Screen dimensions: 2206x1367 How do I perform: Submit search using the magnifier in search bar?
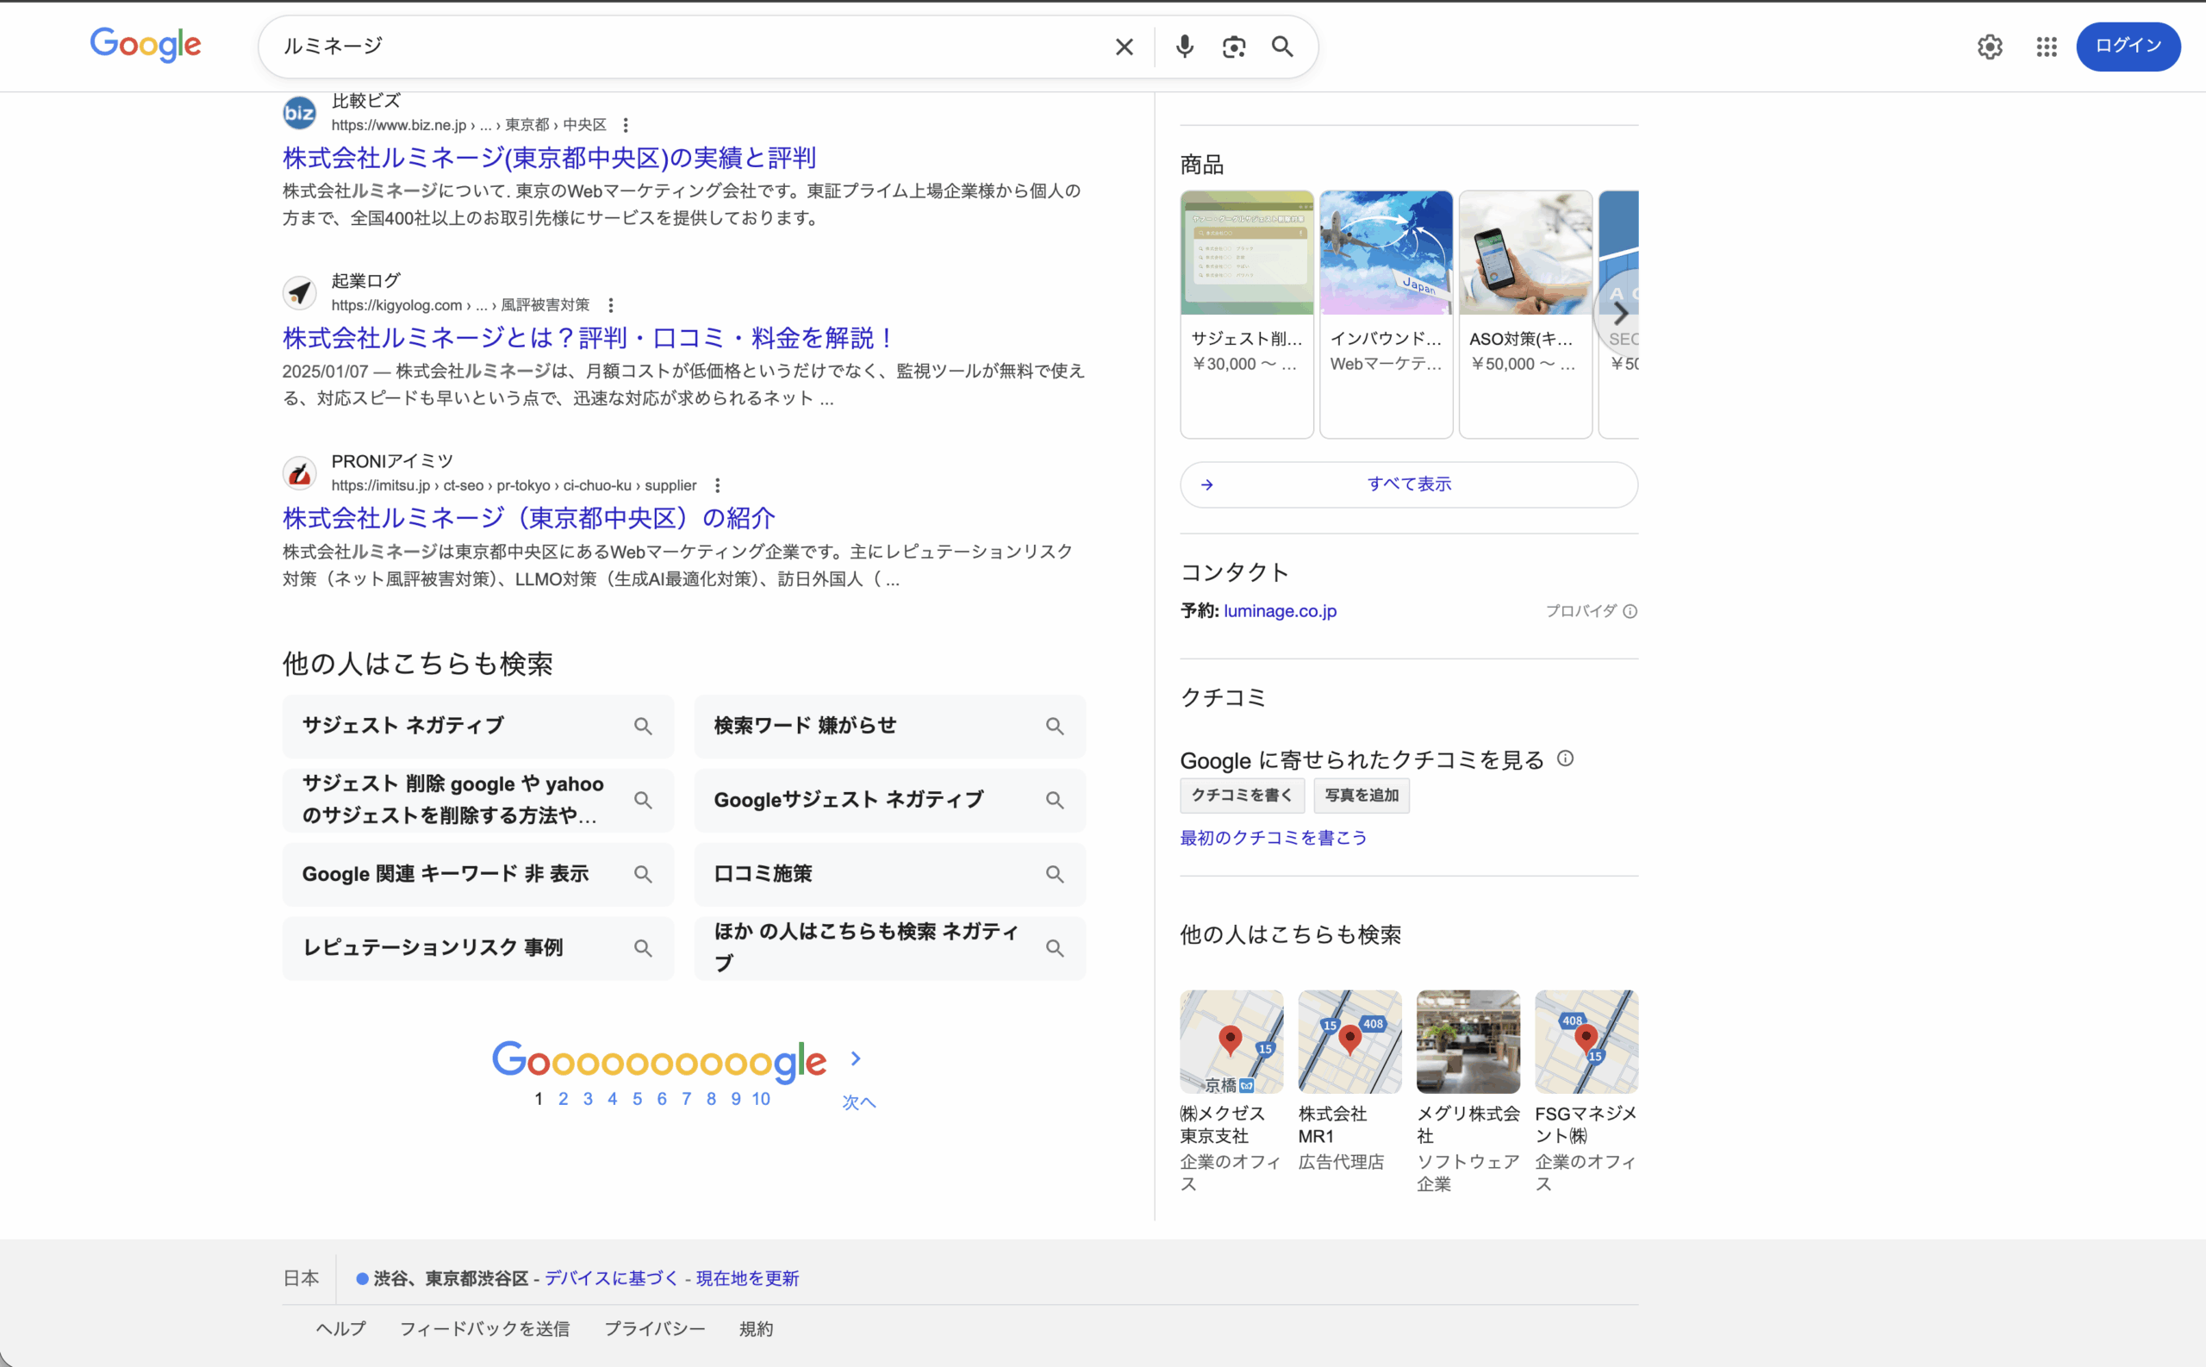1282,46
